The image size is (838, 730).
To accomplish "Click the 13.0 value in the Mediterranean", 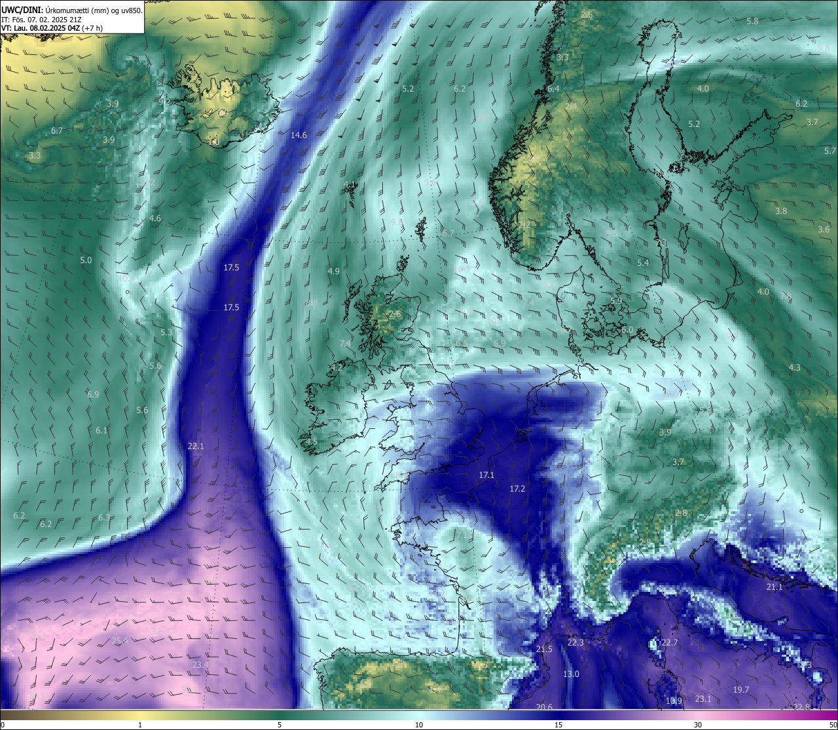I will 571,674.
